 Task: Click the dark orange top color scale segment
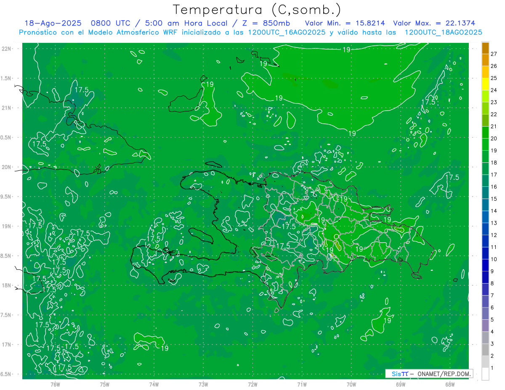point(485,48)
